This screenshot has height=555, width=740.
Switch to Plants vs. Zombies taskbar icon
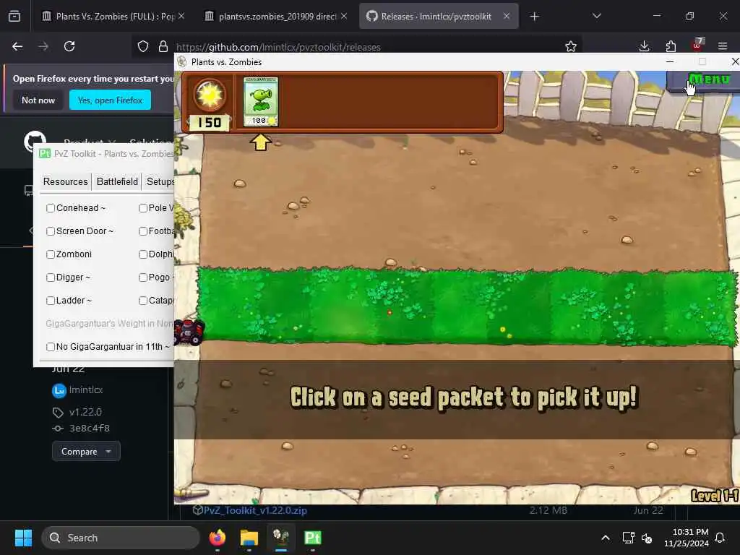pos(281,538)
